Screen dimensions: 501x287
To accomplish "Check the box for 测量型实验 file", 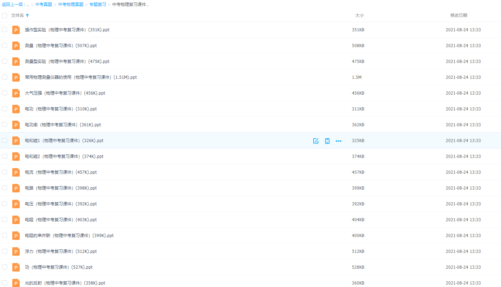I will tap(5, 61).
